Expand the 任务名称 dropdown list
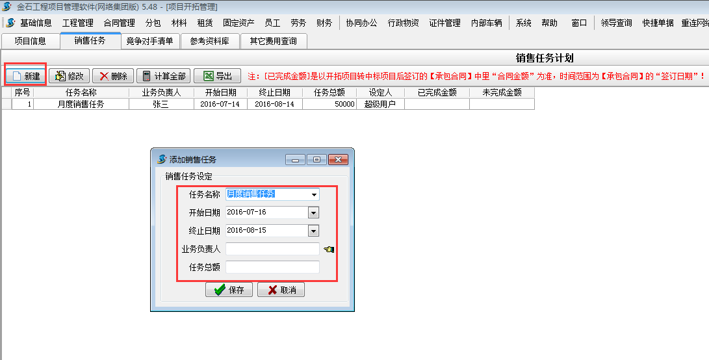Screen dimensions: 709x360 tap(315, 194)
